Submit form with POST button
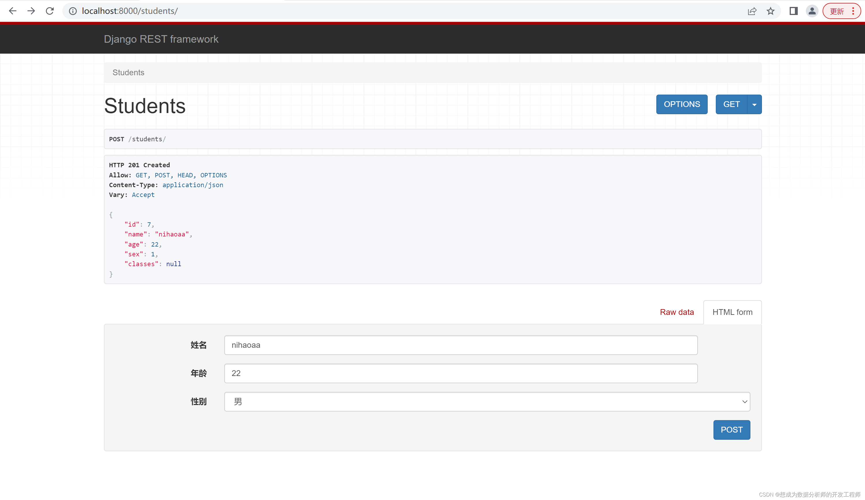 coord(731,430)
